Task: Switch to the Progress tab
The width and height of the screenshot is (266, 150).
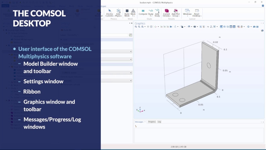Action: pos(152,122)
